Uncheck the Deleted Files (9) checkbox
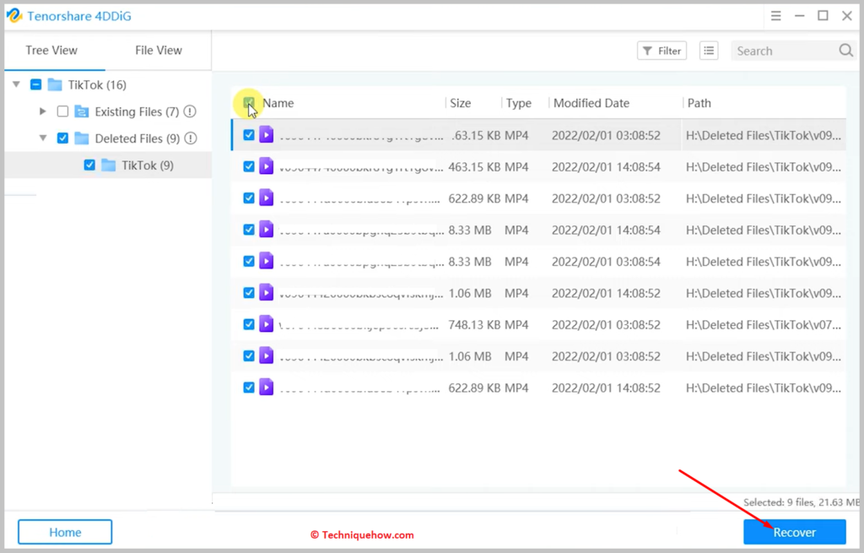Viewport: 864px width, 553px height. pos(62,138)
